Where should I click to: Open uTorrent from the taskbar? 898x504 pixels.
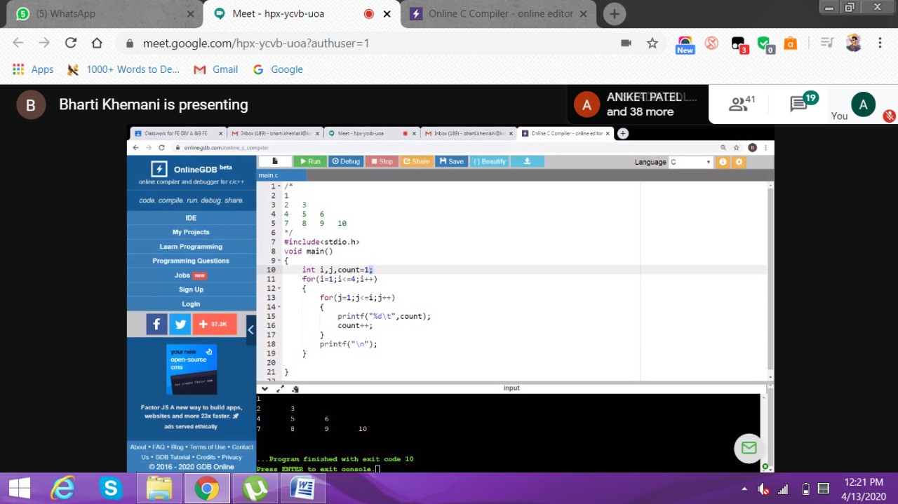click(255, 488)
